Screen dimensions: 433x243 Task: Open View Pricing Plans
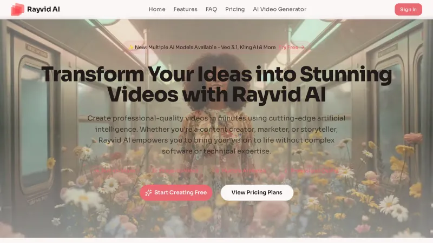257,193
